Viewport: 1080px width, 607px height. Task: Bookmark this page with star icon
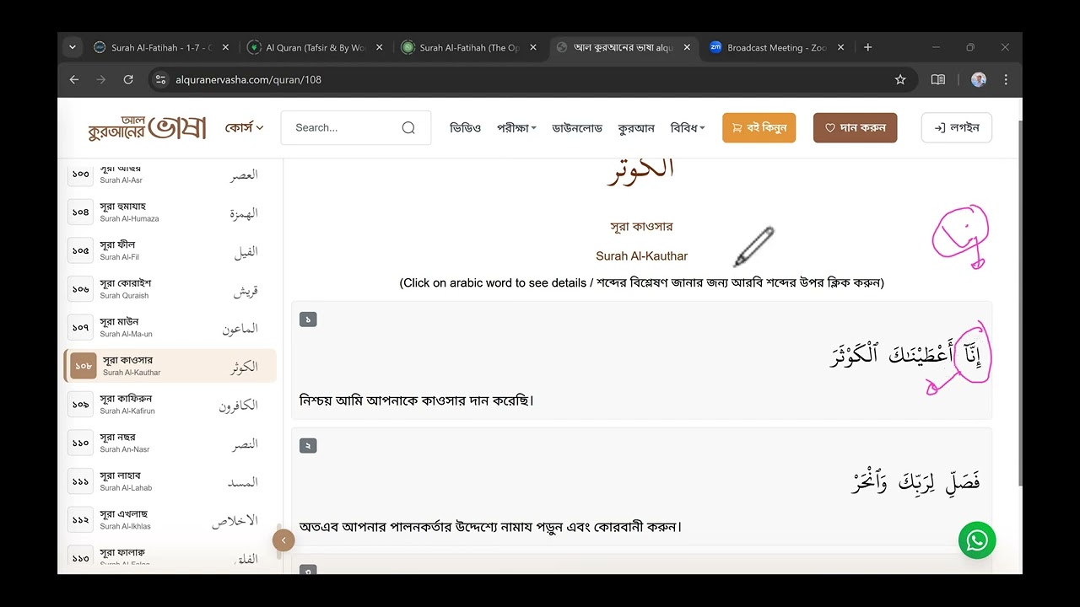pos(900,79)
